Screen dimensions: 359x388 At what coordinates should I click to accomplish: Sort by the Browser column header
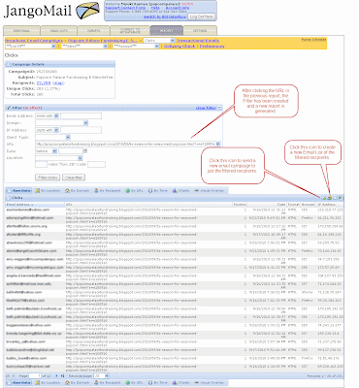point(309,205)
